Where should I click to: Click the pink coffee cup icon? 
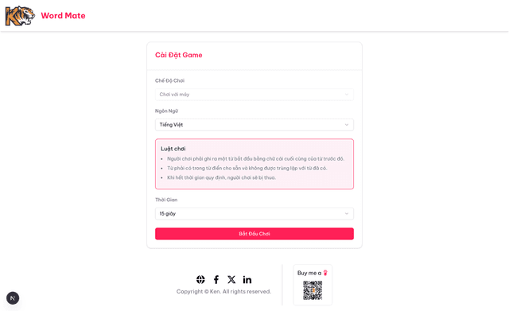(325, 273)
